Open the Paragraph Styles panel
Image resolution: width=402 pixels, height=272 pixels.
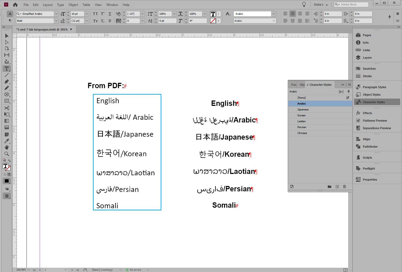click(x=374, y=87)
